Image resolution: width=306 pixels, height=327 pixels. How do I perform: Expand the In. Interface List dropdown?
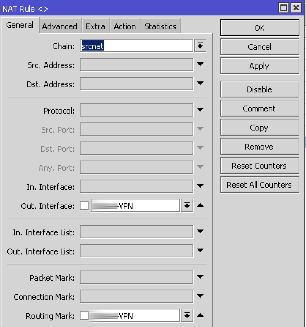(200, 232)
